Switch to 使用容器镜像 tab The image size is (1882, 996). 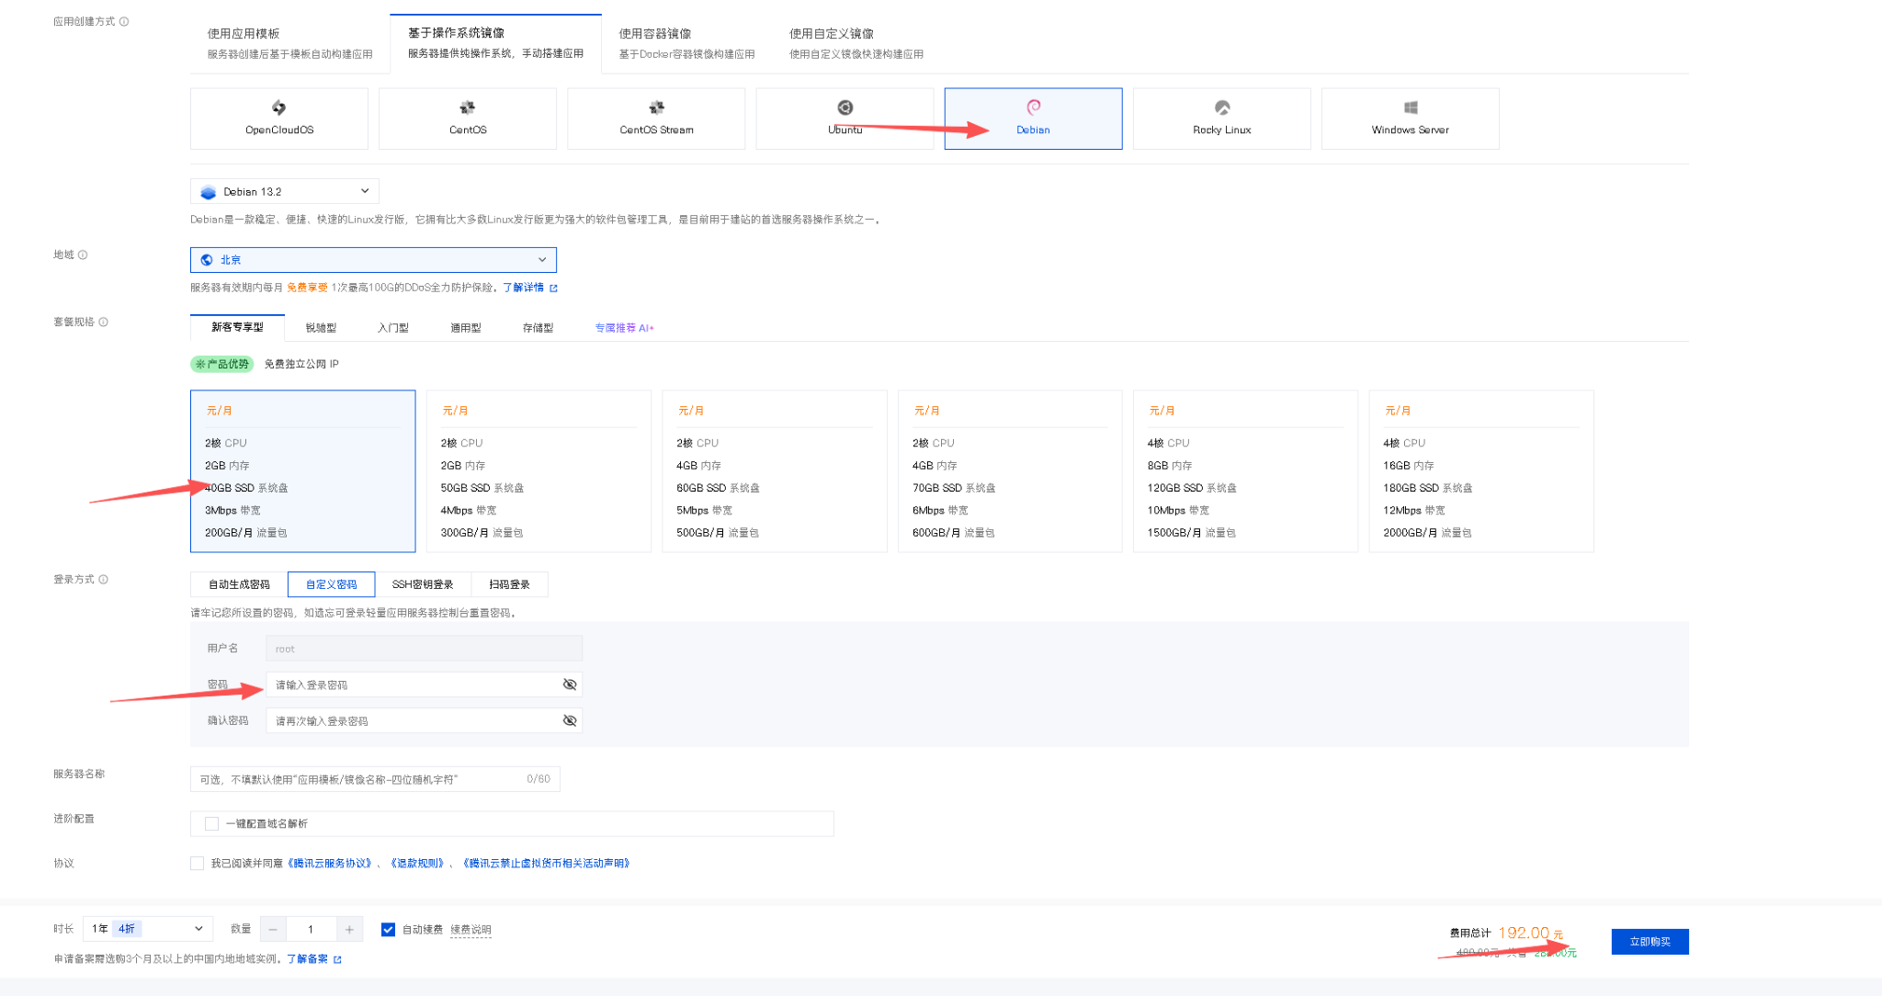pos(686,43)
